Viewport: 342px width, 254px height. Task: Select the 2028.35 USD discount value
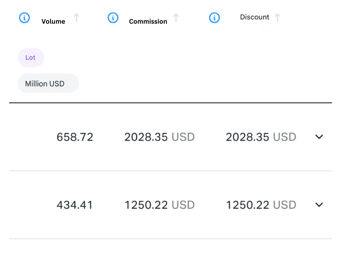coord(261,137)
